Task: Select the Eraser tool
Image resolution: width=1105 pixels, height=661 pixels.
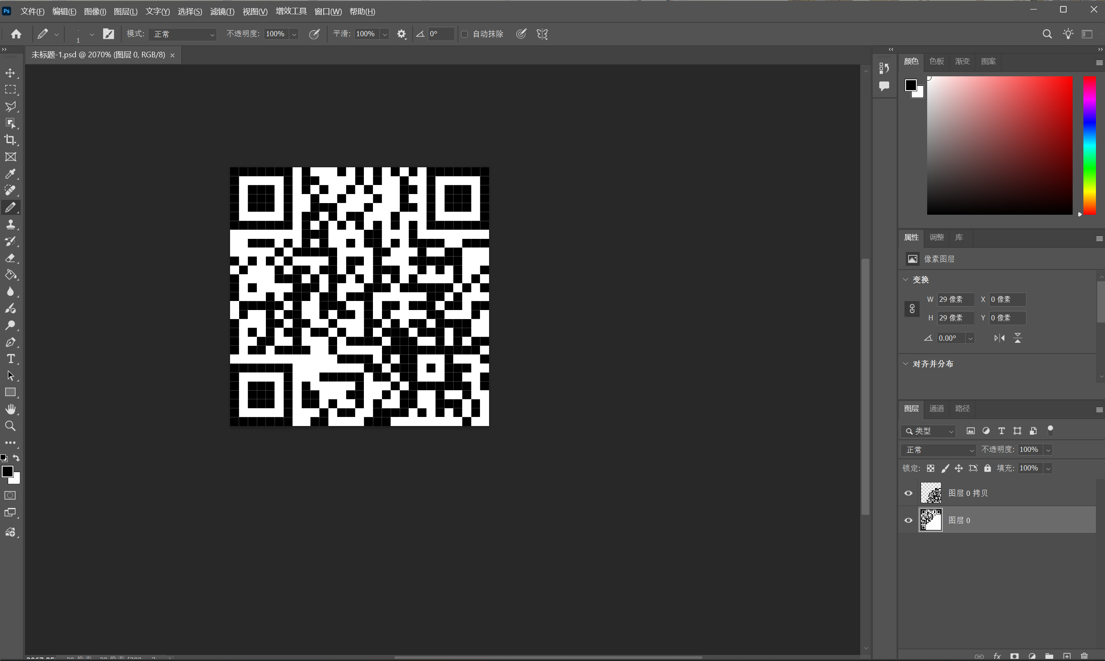Action: [x=10, y=258]
